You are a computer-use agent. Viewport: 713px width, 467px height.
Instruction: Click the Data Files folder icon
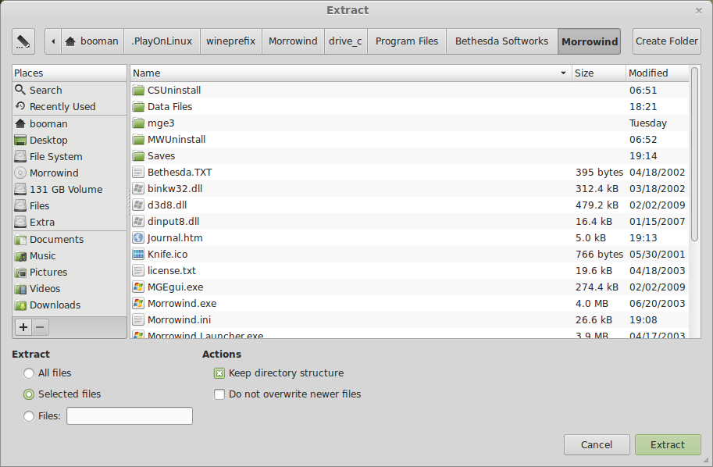[138, 106]
